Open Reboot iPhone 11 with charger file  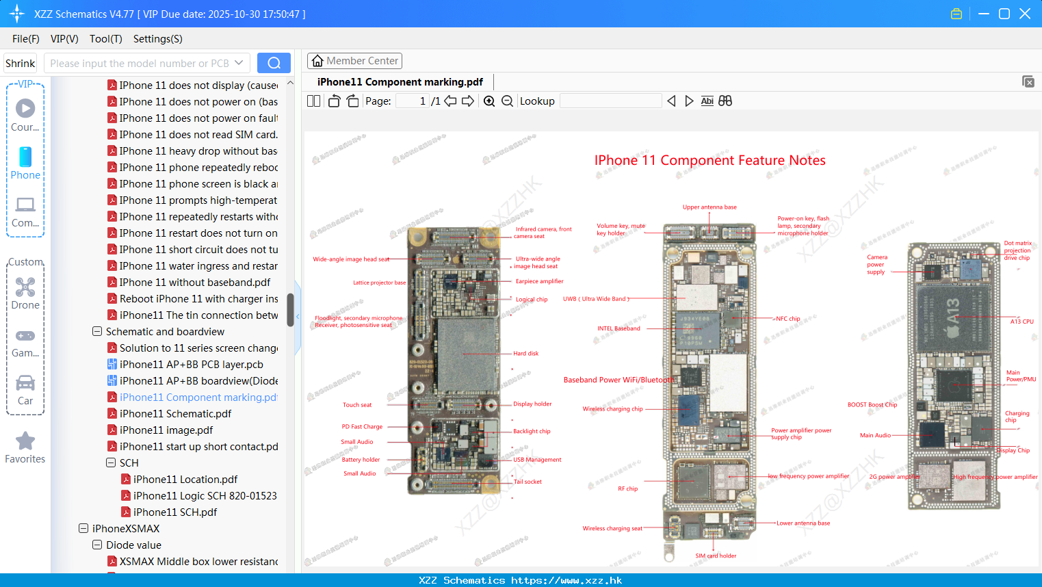[198, 299]
